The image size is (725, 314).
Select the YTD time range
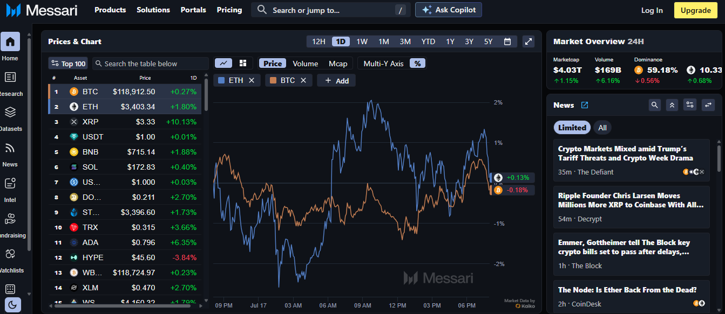(428, 41)
